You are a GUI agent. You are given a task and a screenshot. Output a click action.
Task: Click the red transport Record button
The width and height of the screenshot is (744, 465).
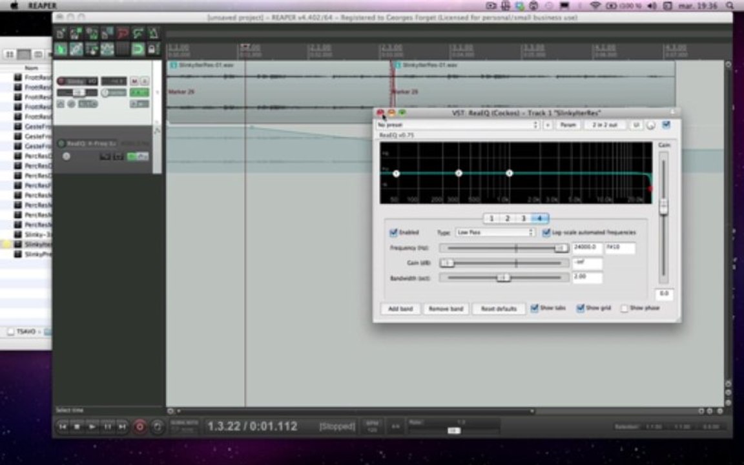tap(139, 426)
